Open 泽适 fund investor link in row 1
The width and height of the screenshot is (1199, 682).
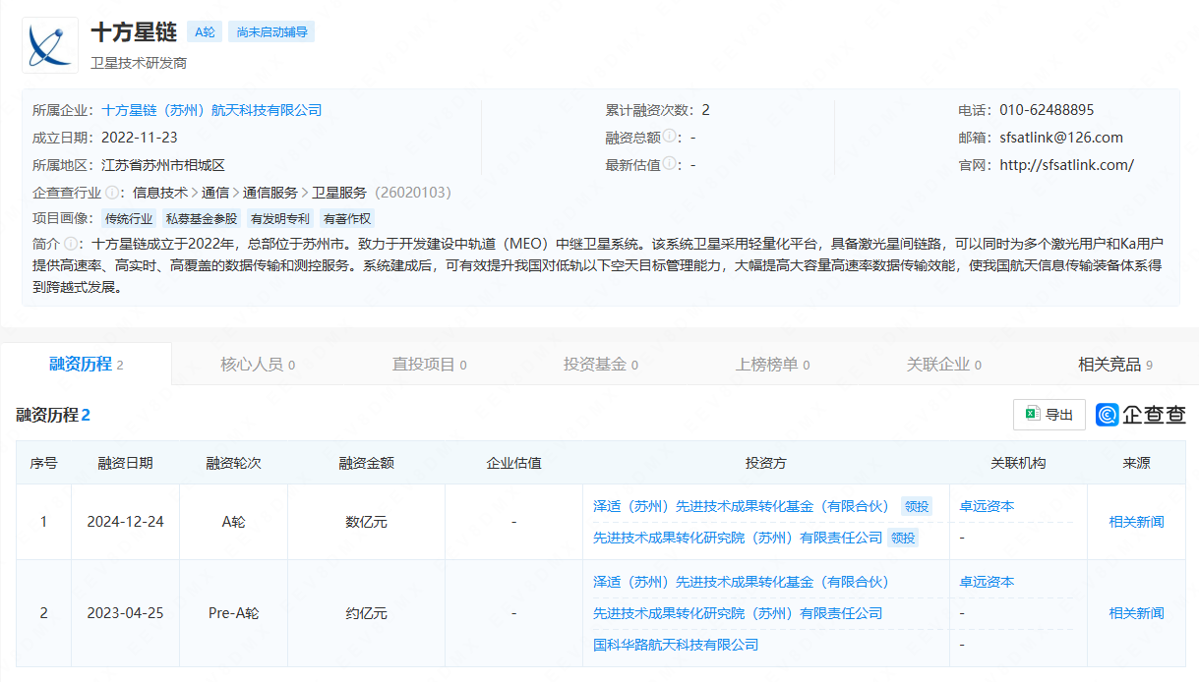[x=741, y=506]
